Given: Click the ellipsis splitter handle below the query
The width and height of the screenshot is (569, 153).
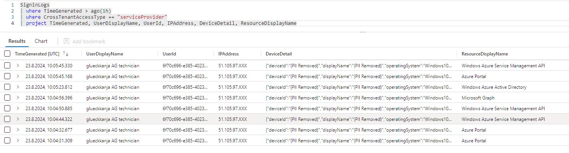Looking at the screenshot, I should [362, 32].
